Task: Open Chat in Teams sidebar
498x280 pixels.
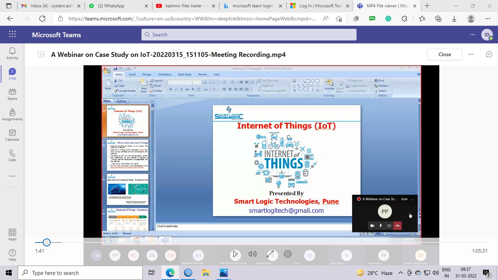Action: pos(12,74)
